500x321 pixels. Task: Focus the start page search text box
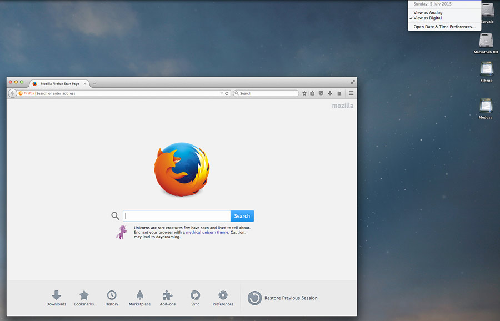(177, 216)
